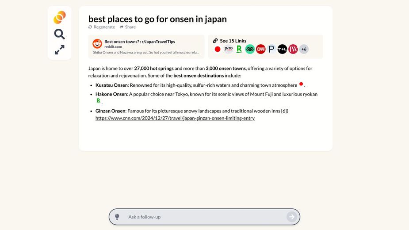Open the CNN Ginzan Onsen article link

[x=175, y=118]
